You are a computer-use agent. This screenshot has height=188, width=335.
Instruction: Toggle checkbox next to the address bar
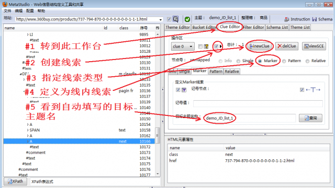169,19
